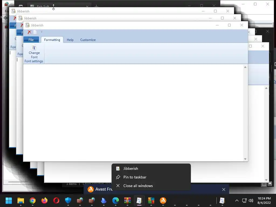Image resolution: width=276 pixels, height=207 pixels.
Task: Choose Close all windows from jump list
Action: click(x=151, y=186)
